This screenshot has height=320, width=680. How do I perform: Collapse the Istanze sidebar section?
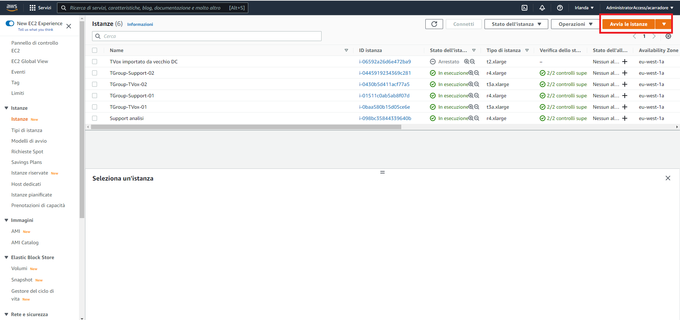(6, 108)
